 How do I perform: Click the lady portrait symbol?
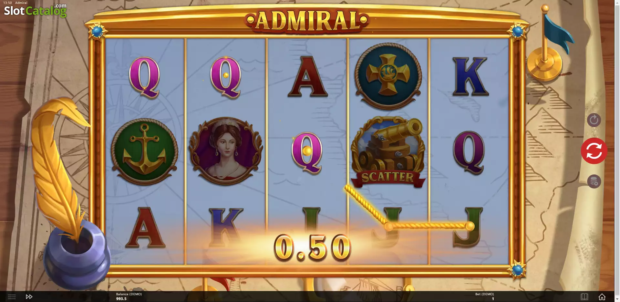tap(226, 151)
